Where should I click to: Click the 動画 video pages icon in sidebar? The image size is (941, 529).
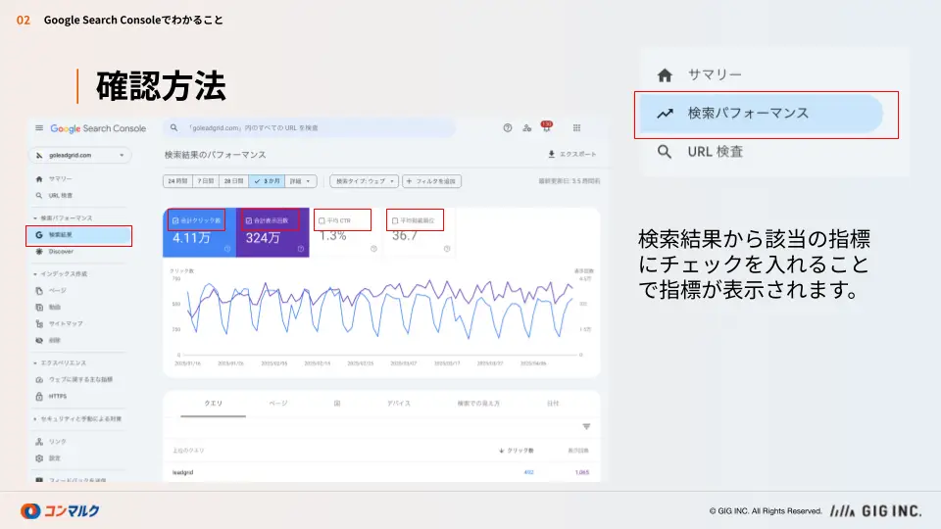39,307
